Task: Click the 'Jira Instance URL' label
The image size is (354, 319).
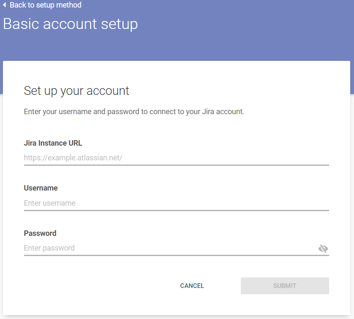Action: (53, 143)
